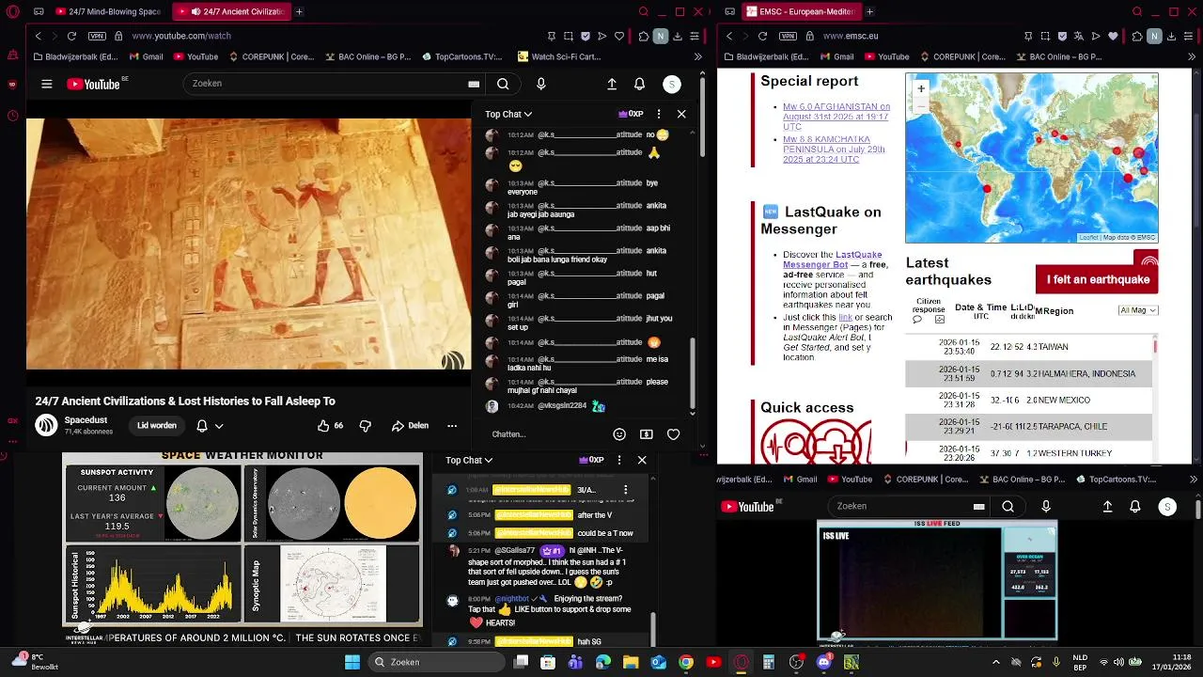Start voice search microphone in top-left YouTube

(x=540, y=84)
